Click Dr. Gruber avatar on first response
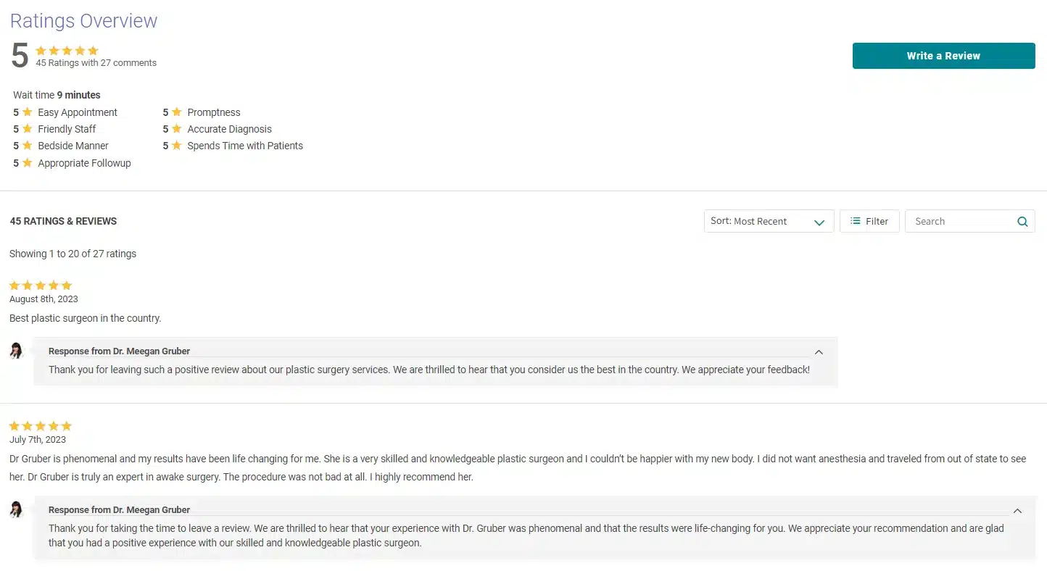The height and width of the screenshot is (571, 1047). (17, 351)
